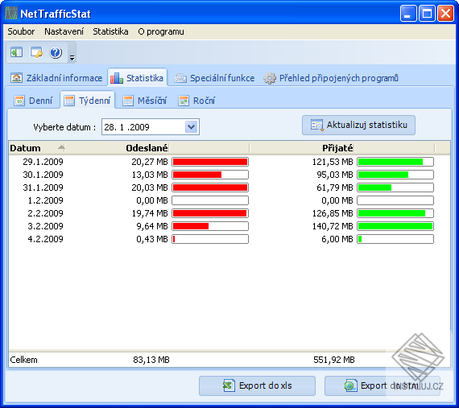The height and width of the screenshot is (408, 459).
Task: Select the 3.2.2009 row date
Action: point(45,226)
